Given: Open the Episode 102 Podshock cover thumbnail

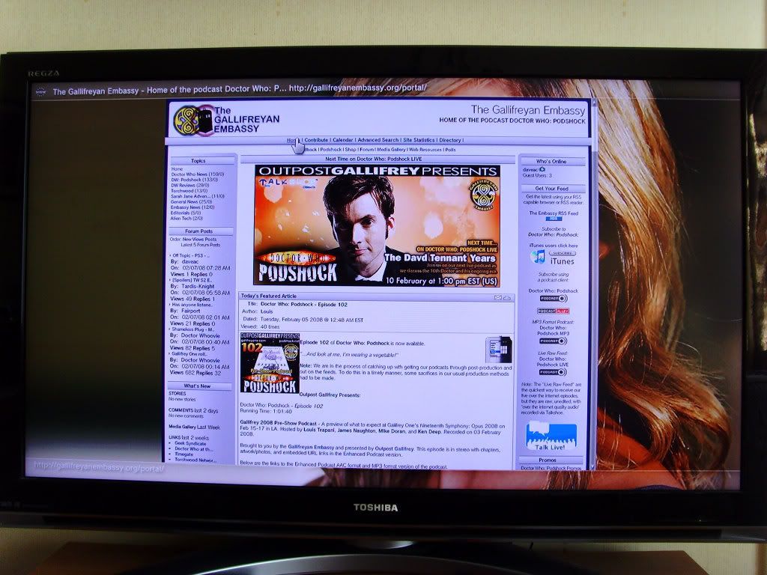Looking at the screenshot, I should (x=270, y=363).
